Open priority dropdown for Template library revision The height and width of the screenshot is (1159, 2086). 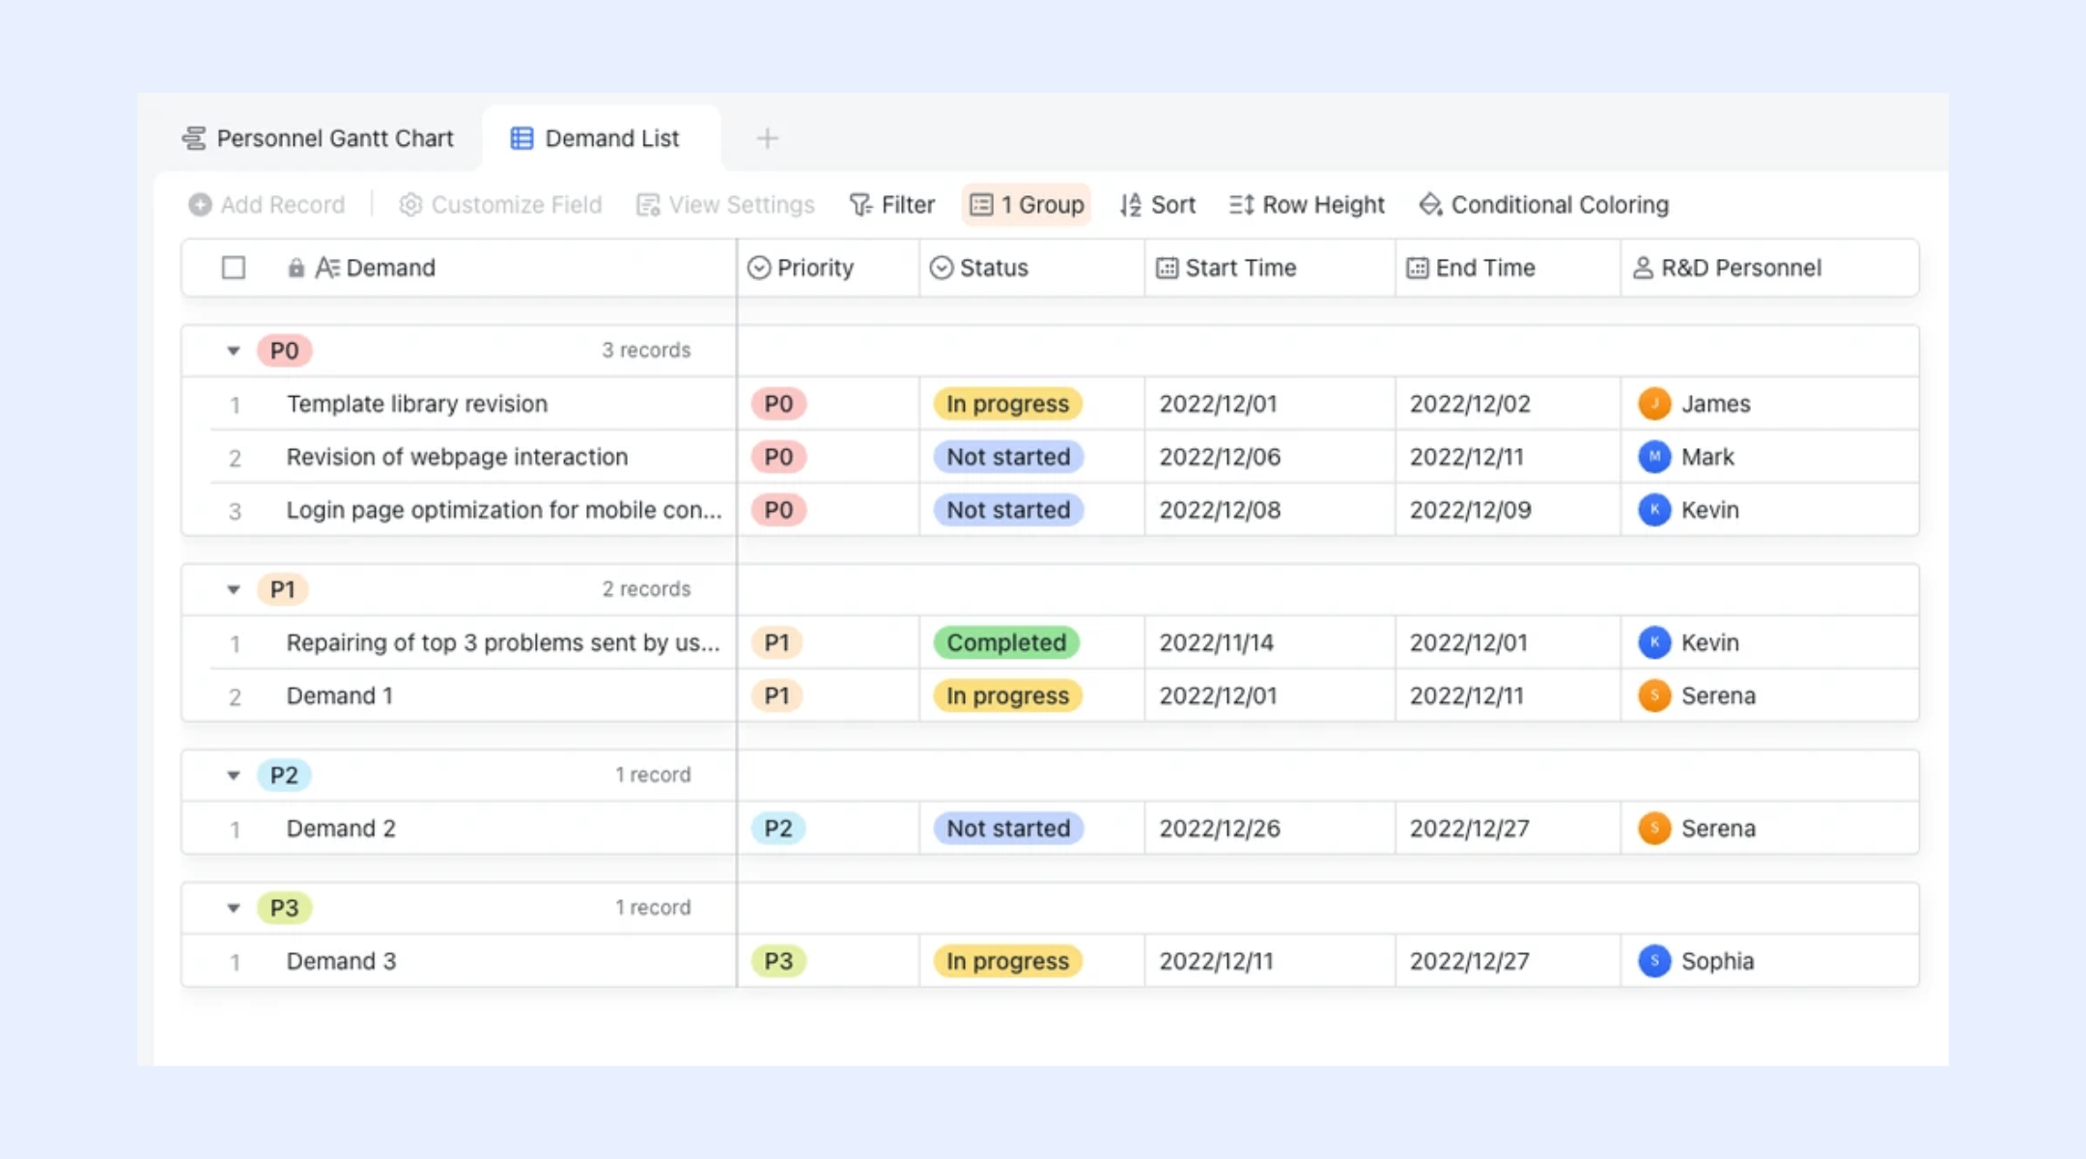click(x=778, y=404)
